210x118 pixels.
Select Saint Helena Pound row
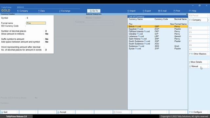[157, 39]
